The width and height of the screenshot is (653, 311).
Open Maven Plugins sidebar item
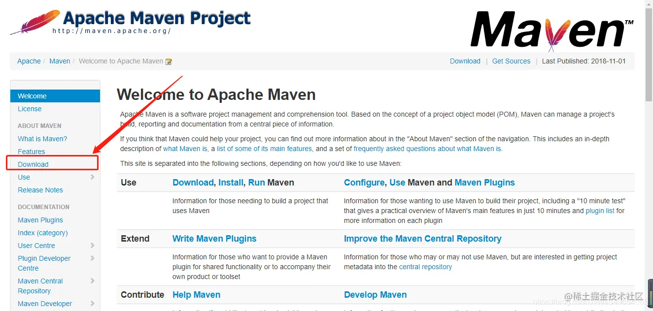(x=40, y=220)
